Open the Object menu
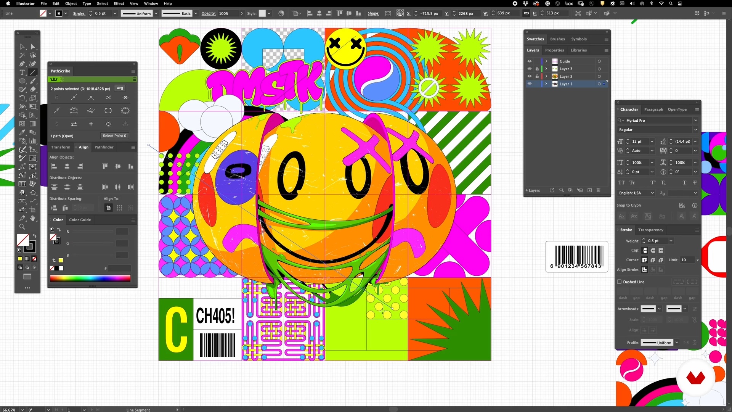This screenshot has width=732, height=412. tap(71, 3)
